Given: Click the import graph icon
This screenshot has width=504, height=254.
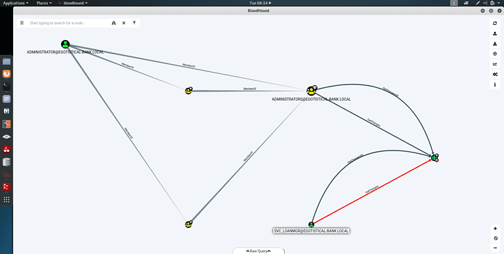Looking at the screenshot, I should [x=495, y=44].
